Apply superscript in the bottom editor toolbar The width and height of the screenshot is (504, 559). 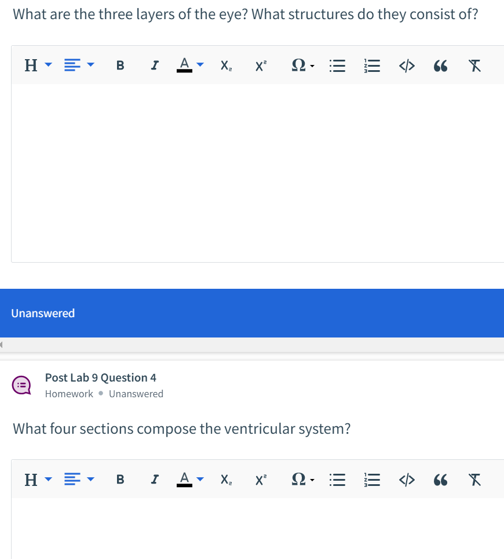click(x=260, y=480)
